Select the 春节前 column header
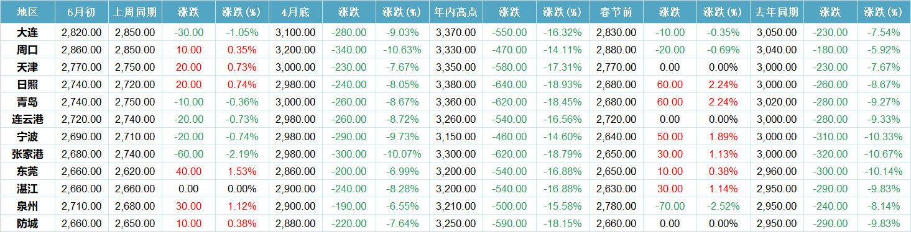Screen dimensions: 911x232 tap(616, 12)
